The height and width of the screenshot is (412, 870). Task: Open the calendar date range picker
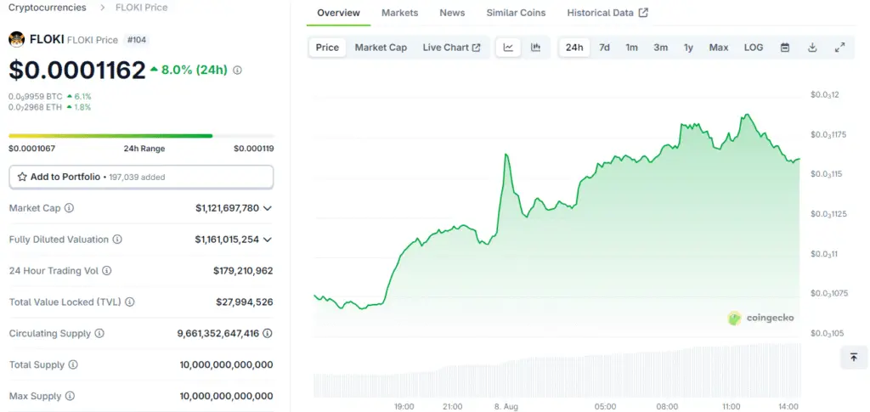[785, 48]
